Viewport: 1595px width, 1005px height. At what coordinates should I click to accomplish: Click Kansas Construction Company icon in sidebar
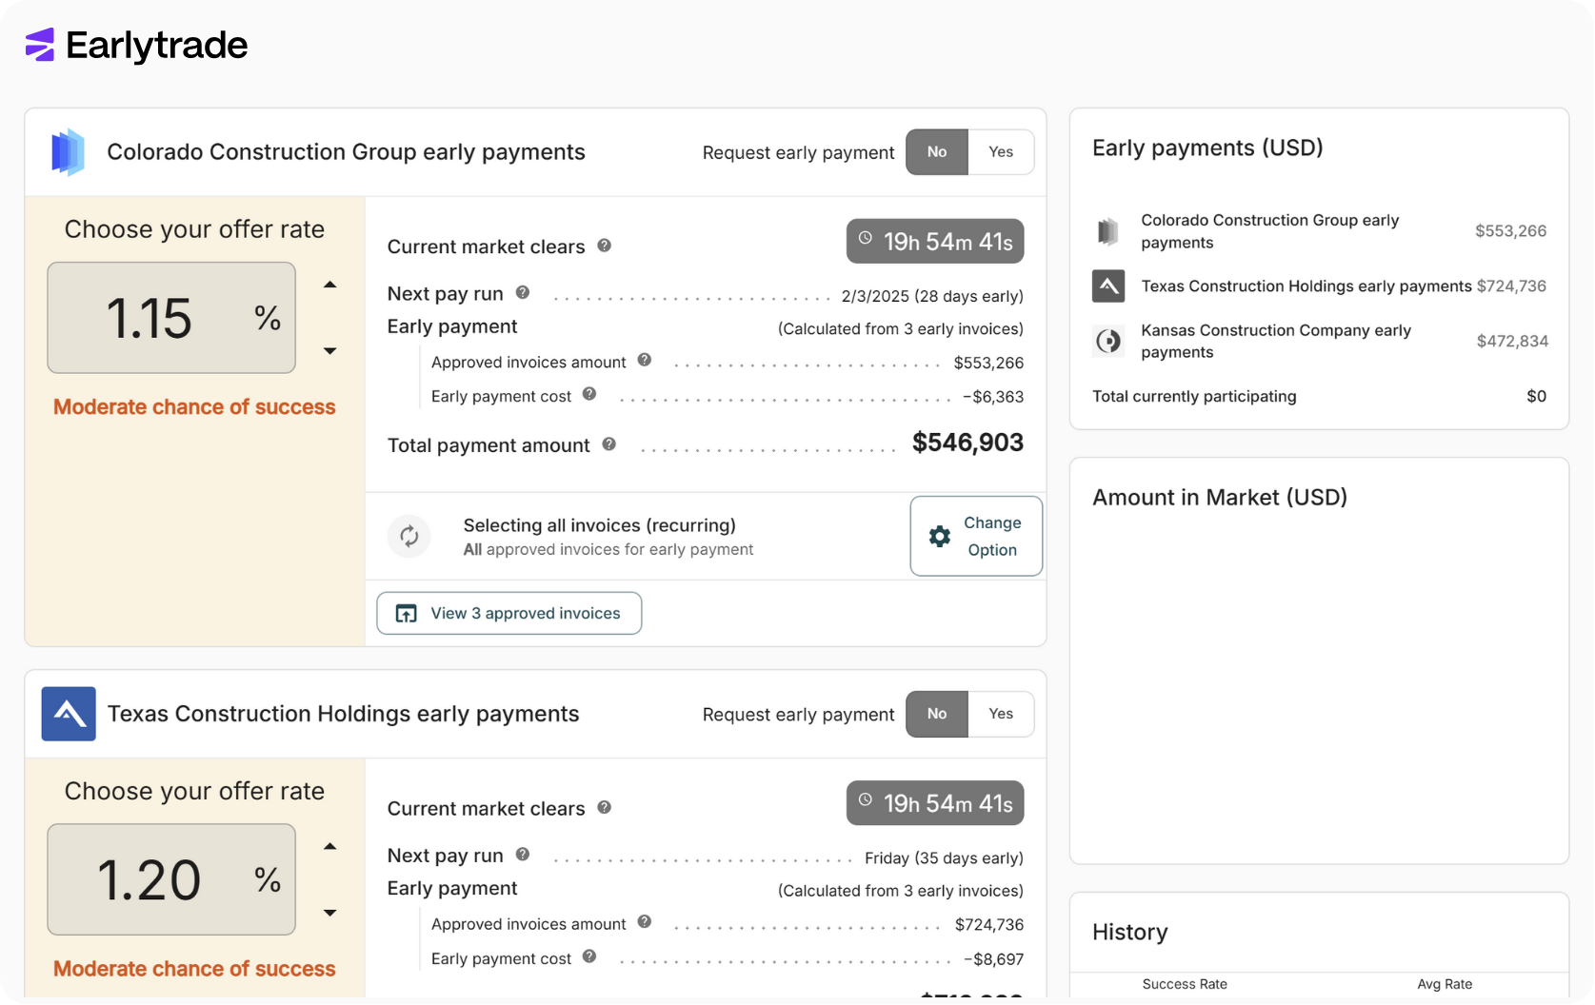click(x=1108, y=341)
